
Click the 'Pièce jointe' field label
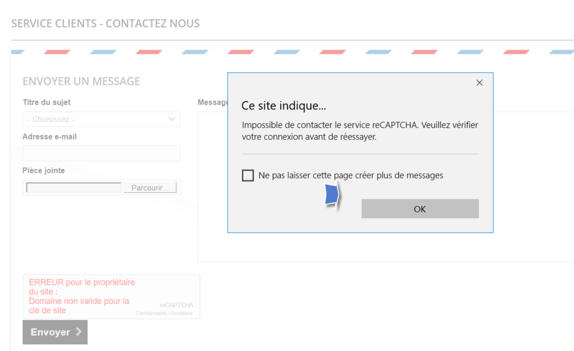[x=44, y=171]
